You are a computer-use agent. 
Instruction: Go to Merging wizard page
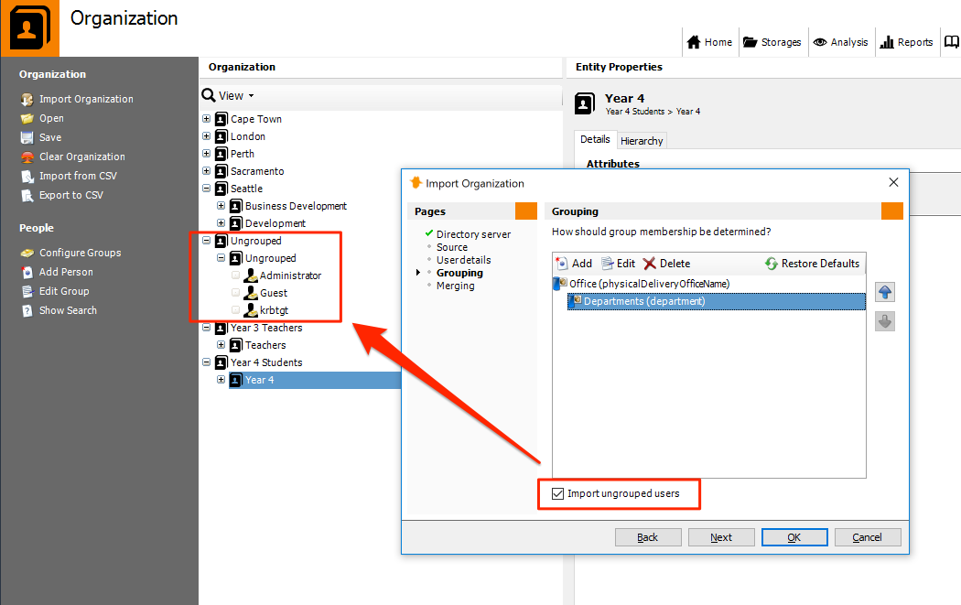[x=456, y=286]
